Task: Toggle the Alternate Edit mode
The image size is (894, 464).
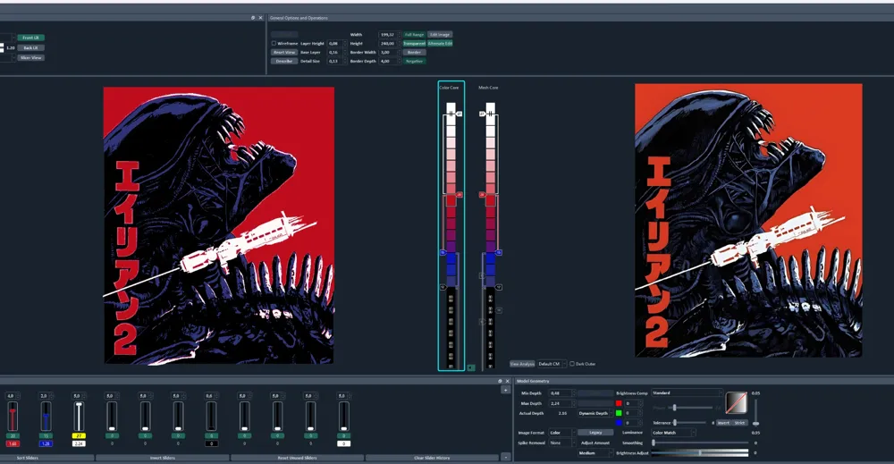Action: [x=440, y=43]
